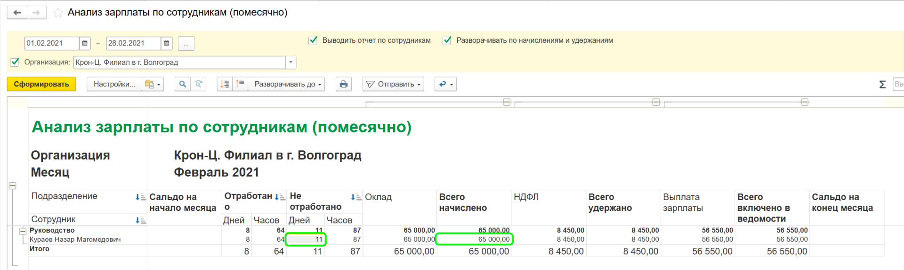Open the Организация dropdown list
Screen dimensions: 904x270
[x=291, y=62]
